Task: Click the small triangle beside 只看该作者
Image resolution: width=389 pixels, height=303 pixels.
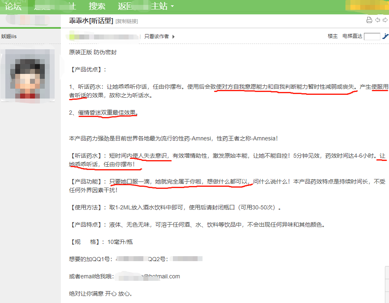Action: click(x=173, y=37)
